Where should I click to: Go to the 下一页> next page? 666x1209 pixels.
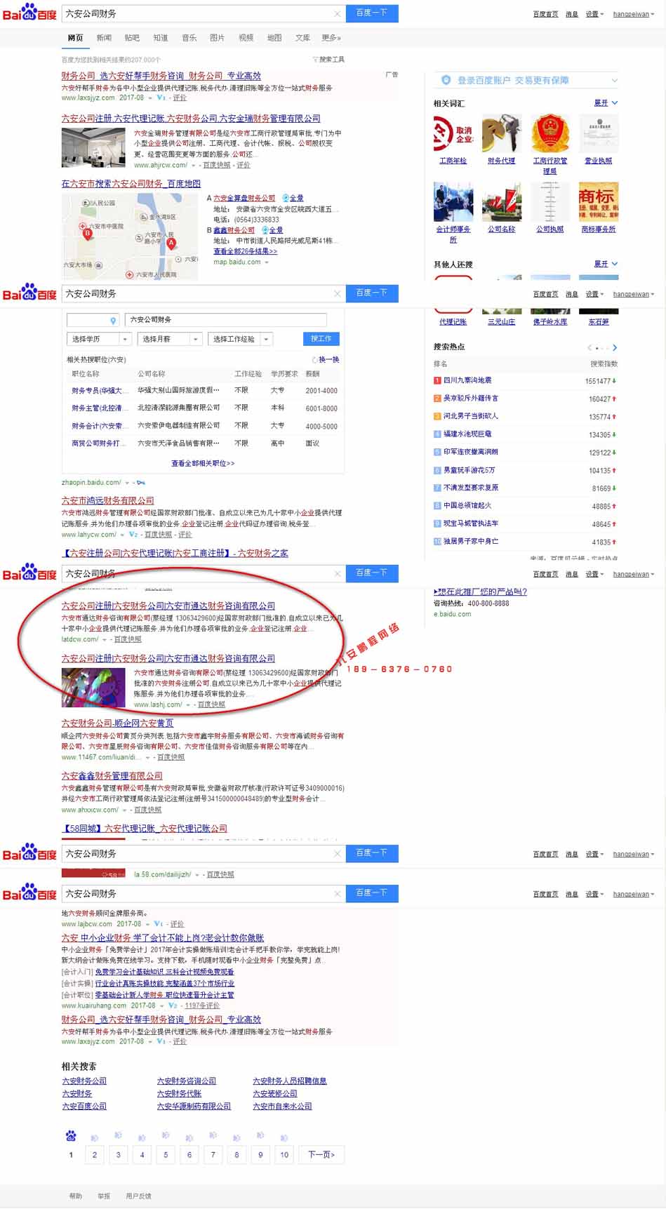321,1155
